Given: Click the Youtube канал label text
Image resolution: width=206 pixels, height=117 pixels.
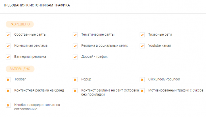Looking at the screenshot, I should [159, 46].
